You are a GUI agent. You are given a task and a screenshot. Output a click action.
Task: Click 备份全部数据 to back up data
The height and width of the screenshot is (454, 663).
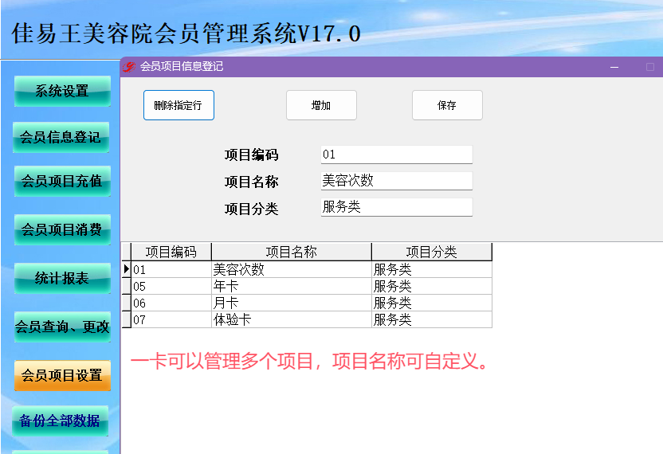click(x=60, y=421)
